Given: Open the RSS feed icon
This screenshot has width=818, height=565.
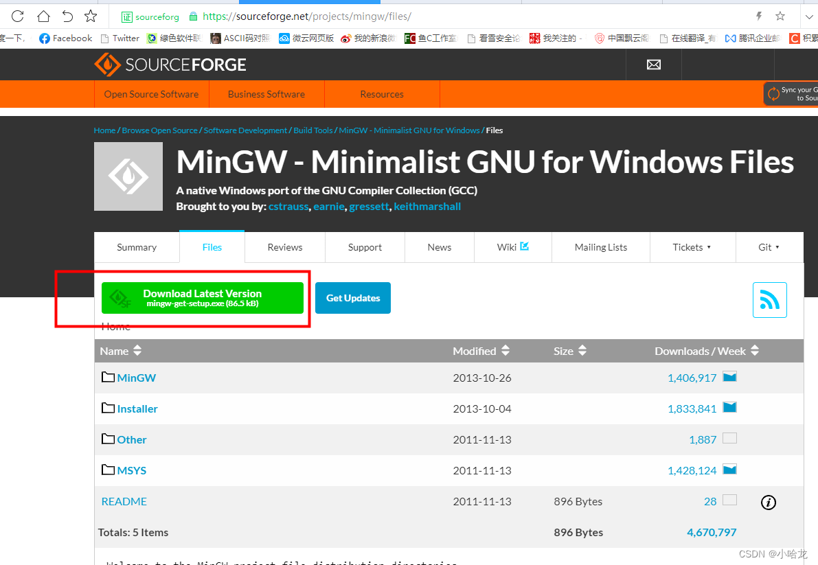Looking at the screenshot, I should tap(769, 300).
